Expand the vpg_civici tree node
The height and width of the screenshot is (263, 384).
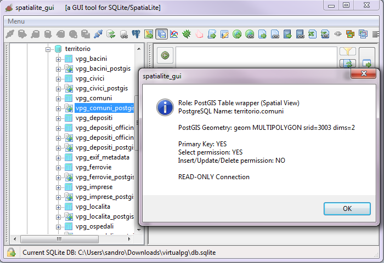58,79
